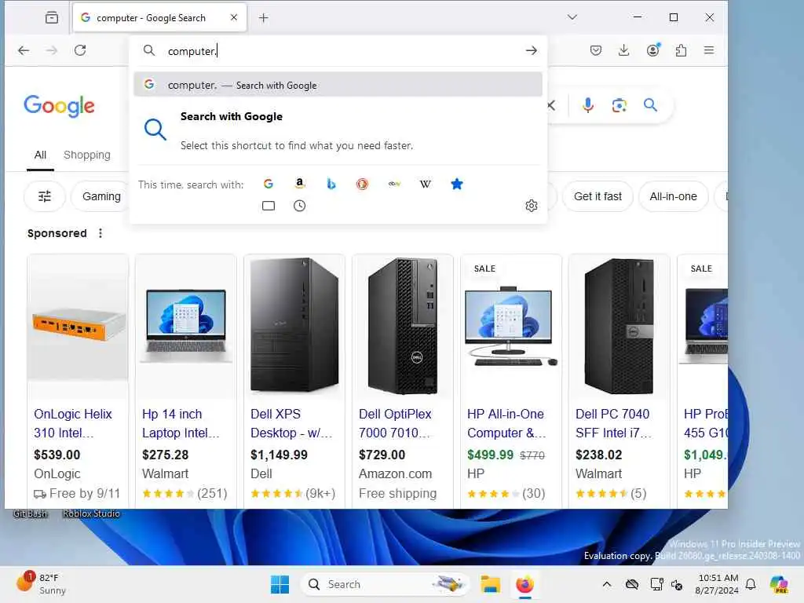Go forward to the next page

coord(52,50)
